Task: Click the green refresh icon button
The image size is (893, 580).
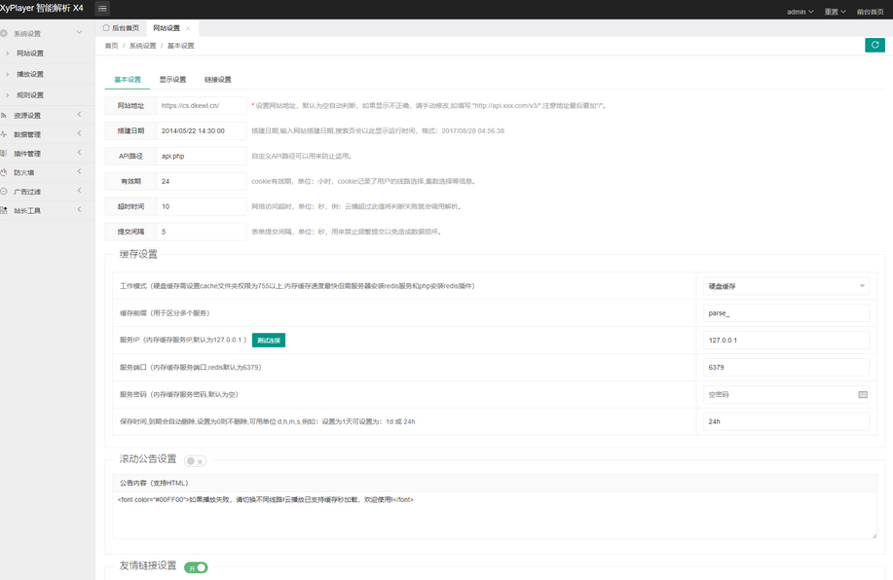Action: pos(874,45)
